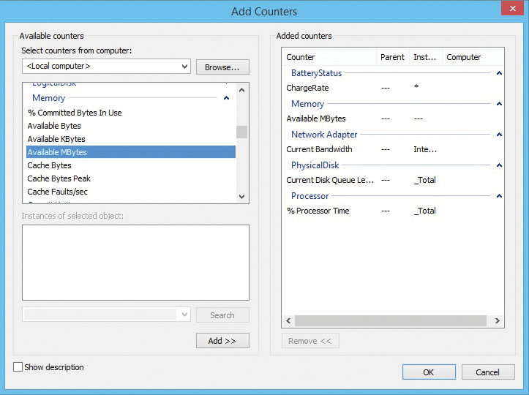The height and width of the screenshot is (395, 529).
Task: Collapse the Memory group in added counters
Action: pos(499,104)
